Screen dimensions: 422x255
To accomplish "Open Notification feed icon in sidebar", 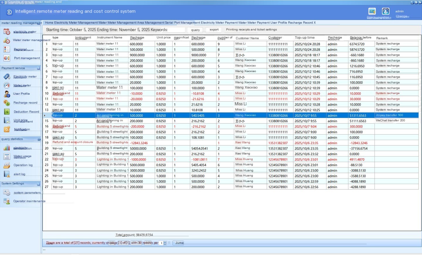I will [6, 129].
